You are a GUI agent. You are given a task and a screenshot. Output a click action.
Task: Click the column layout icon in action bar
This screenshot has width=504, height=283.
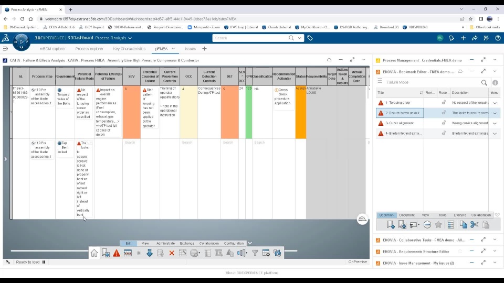241,253
